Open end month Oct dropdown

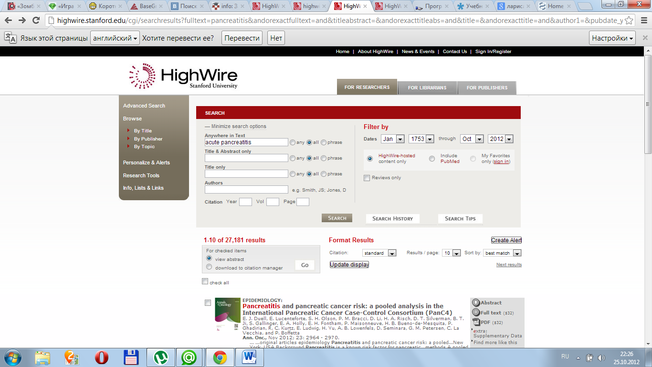pos(472,139)
